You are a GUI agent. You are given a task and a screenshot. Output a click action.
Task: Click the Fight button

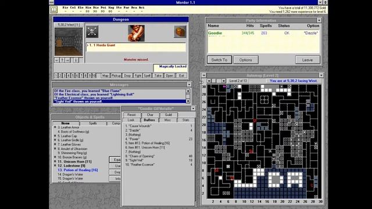tap(138, 75)
